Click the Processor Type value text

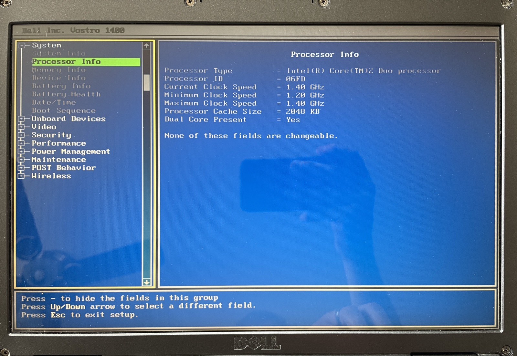click(x=364, y=71)
